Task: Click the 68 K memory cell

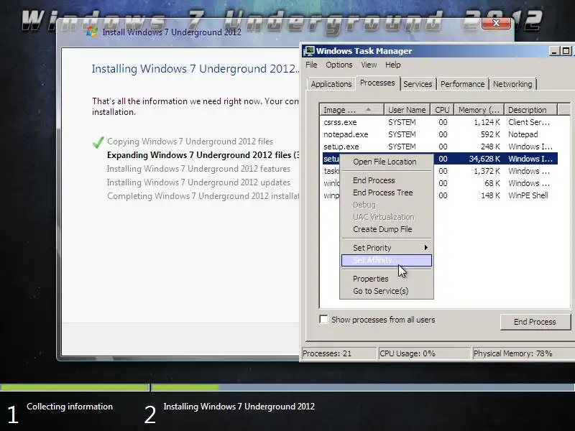Action: click(x=492, y=183)
